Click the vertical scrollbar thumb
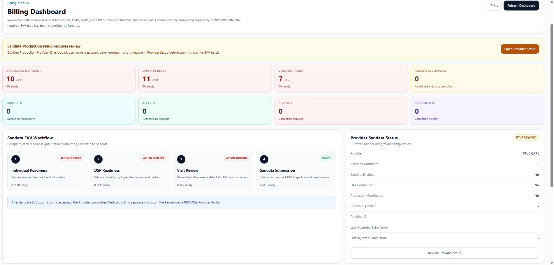The image size is (554, 265). coord(551,105)
